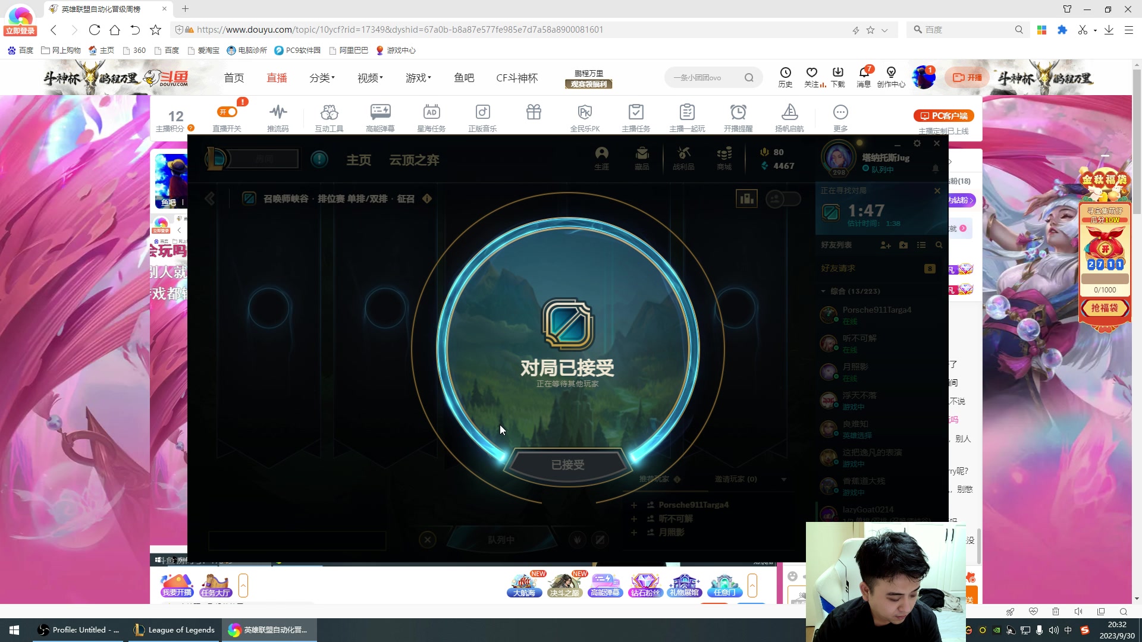Switch to League of Legends taskbar item
The image size is (1142, 642).
pyautogui.click(x=175, y=630)
